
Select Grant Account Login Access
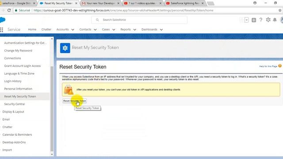click(23, 66)
